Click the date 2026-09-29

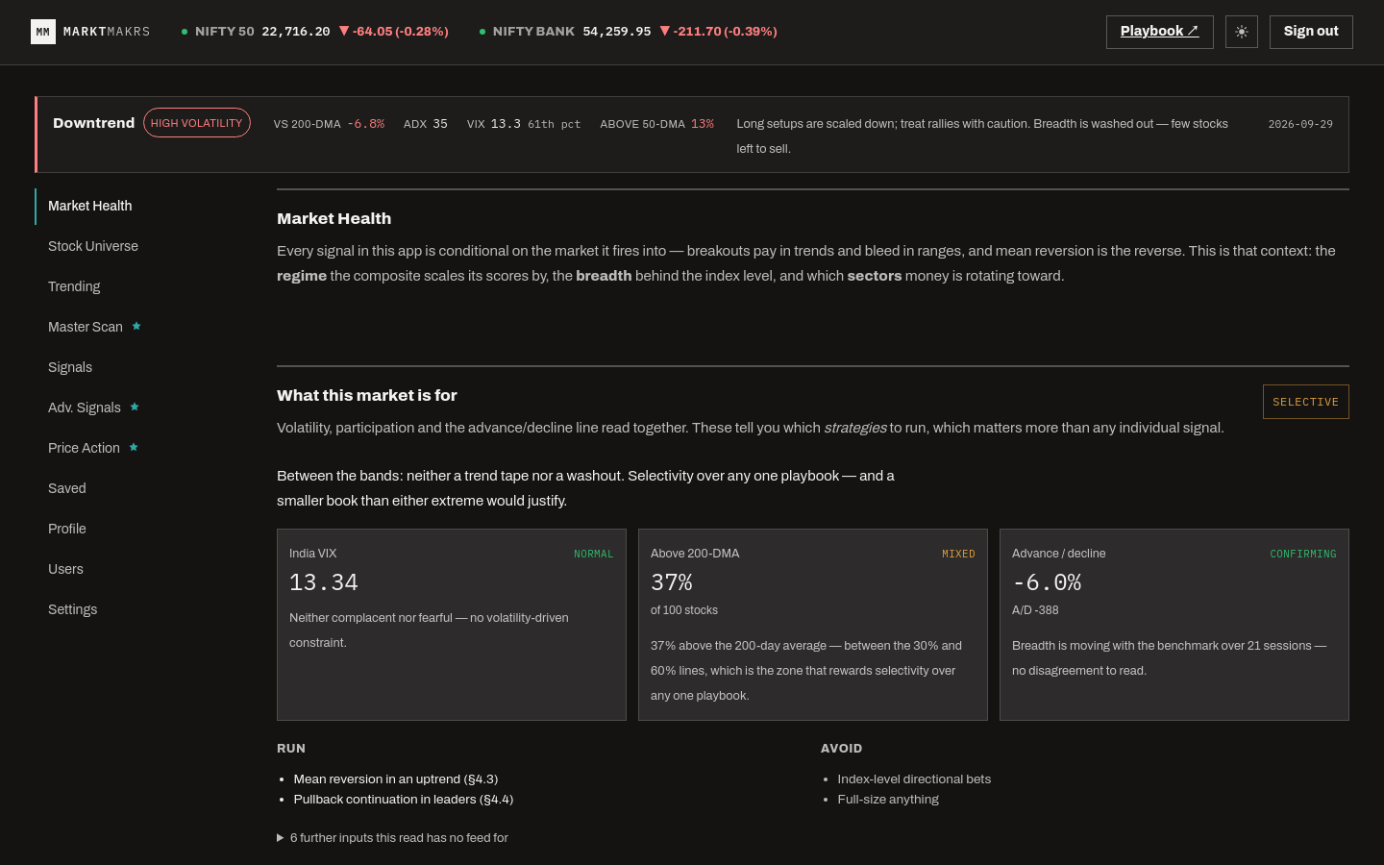1300,124
